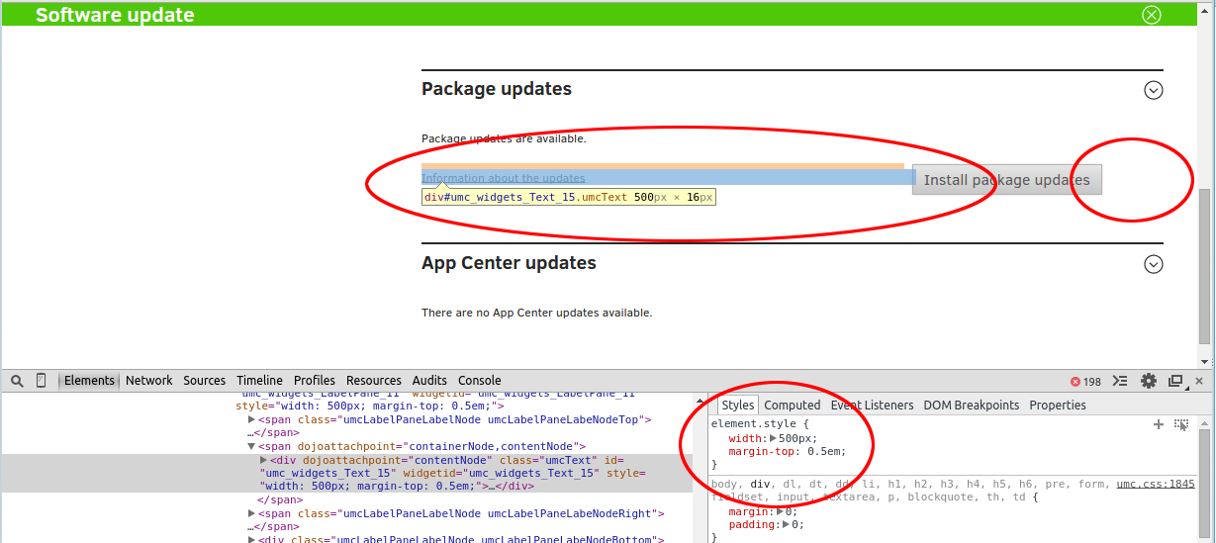The width and height of the screenshot is (1216, 543).
Task: Expand the umc_widgets_Text_15 div node
Action: click(263, 460)
